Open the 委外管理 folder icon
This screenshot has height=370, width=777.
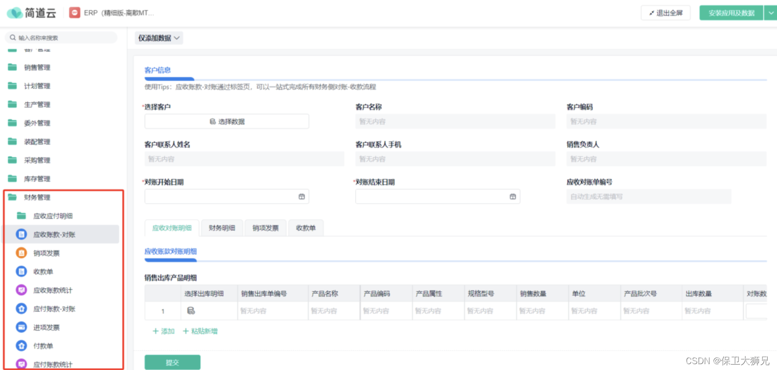[13, 123]
